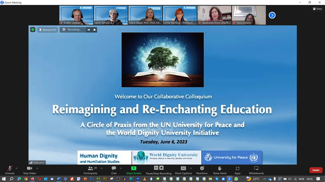325x182 pixels.
Task: Open Windows notification center
Action: coord(318,179)
